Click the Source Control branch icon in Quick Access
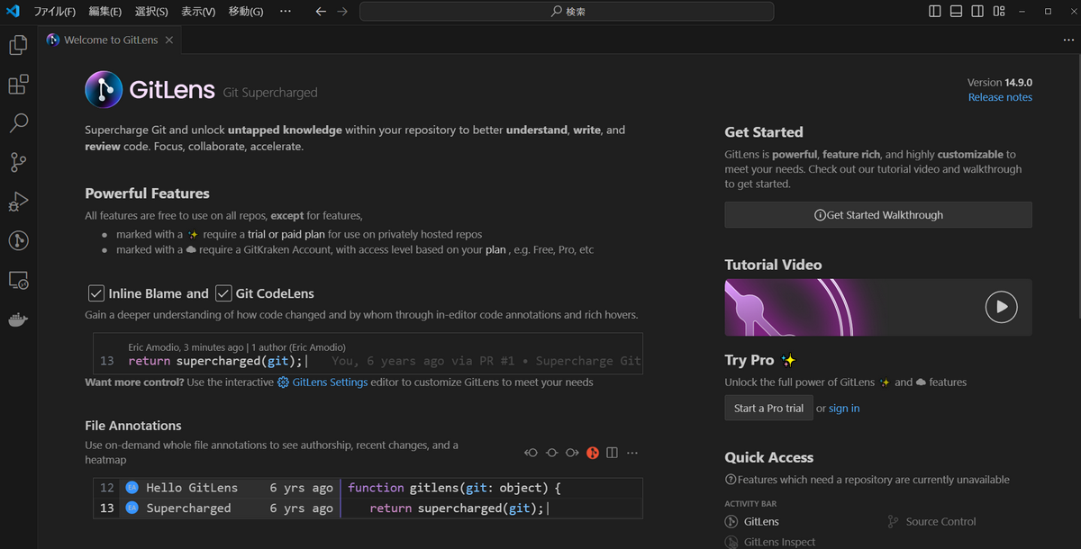 (894, 522)
